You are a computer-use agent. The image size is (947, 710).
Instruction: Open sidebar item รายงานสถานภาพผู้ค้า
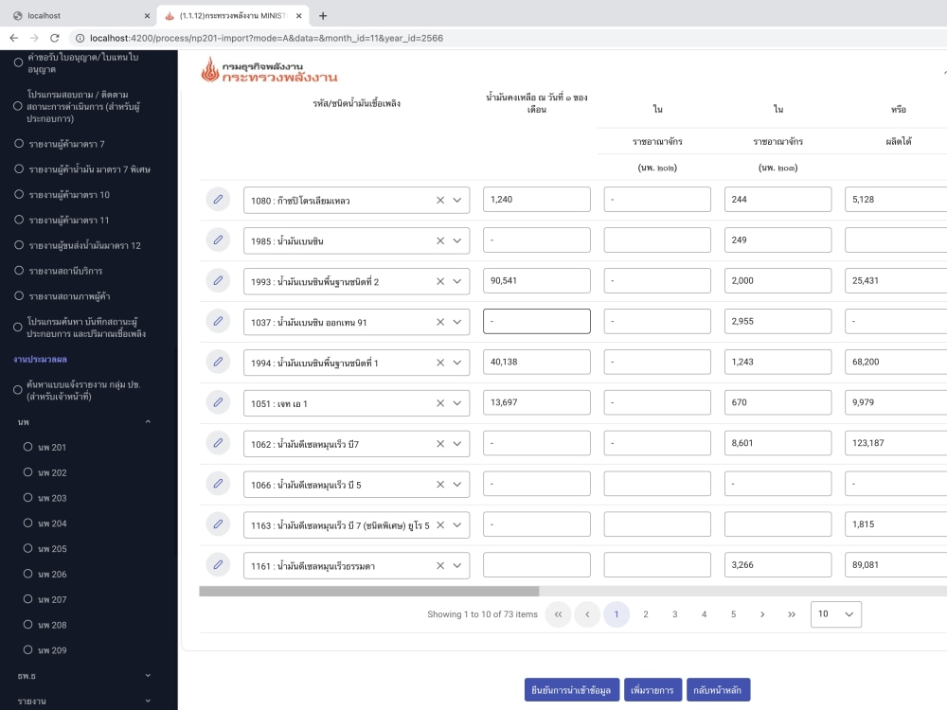(69, 295)
